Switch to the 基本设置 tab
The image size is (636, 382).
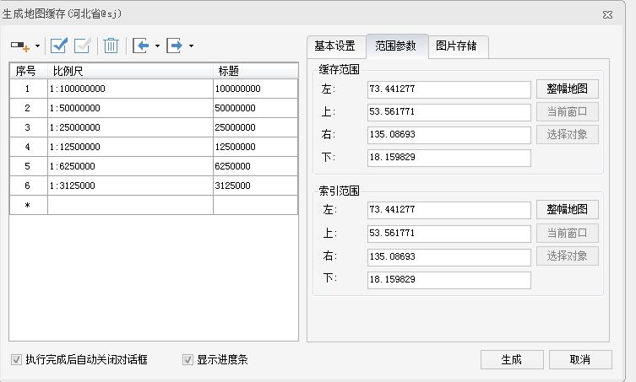click(335, 46)
